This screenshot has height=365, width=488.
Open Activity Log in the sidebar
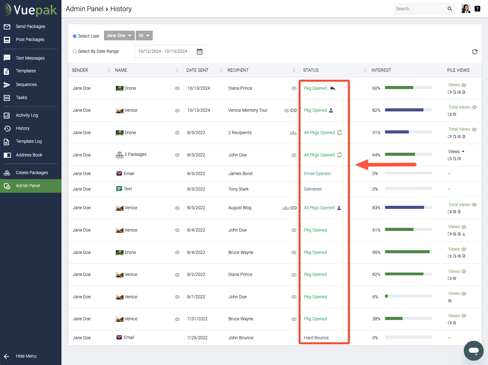pos(27,115)
